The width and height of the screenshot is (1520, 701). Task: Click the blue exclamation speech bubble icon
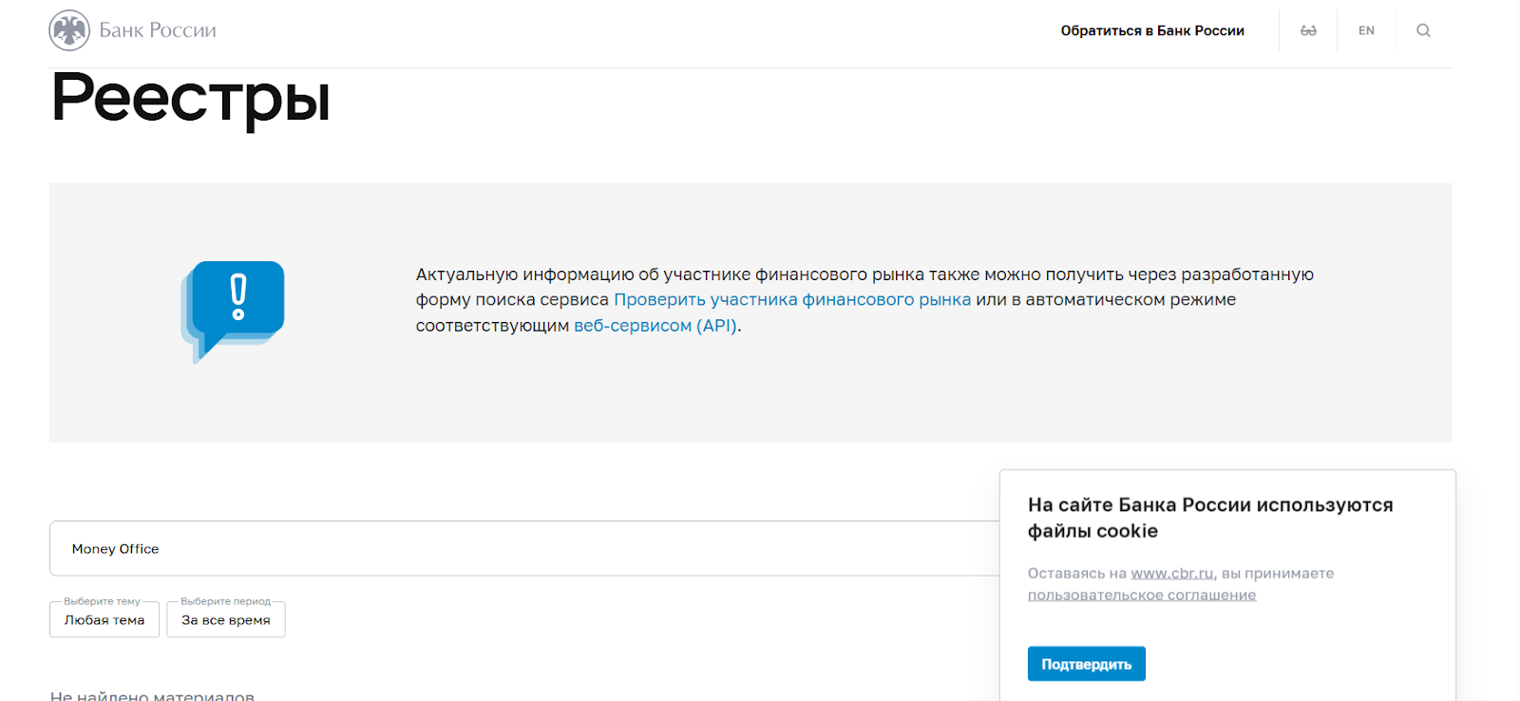coord(234,310)
